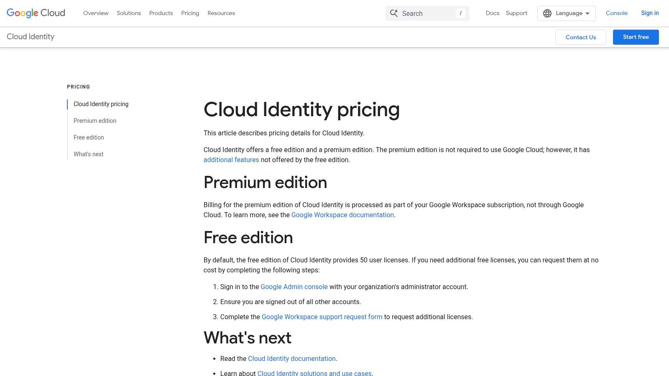Open the additional features link
This screenshot has width=669, height=376.
click(x=231, y=160)
